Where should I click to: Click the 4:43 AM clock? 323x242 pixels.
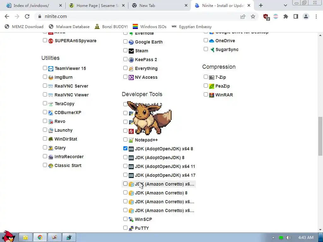tap(306, 238)
